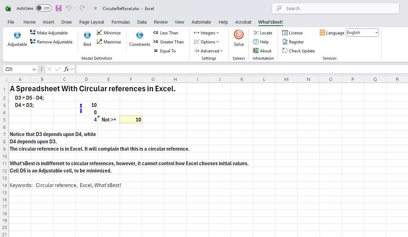Switch to the Page Layout tab

point(92,22)
